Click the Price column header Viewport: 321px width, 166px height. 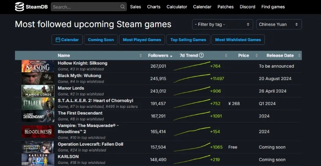(243, 55)
